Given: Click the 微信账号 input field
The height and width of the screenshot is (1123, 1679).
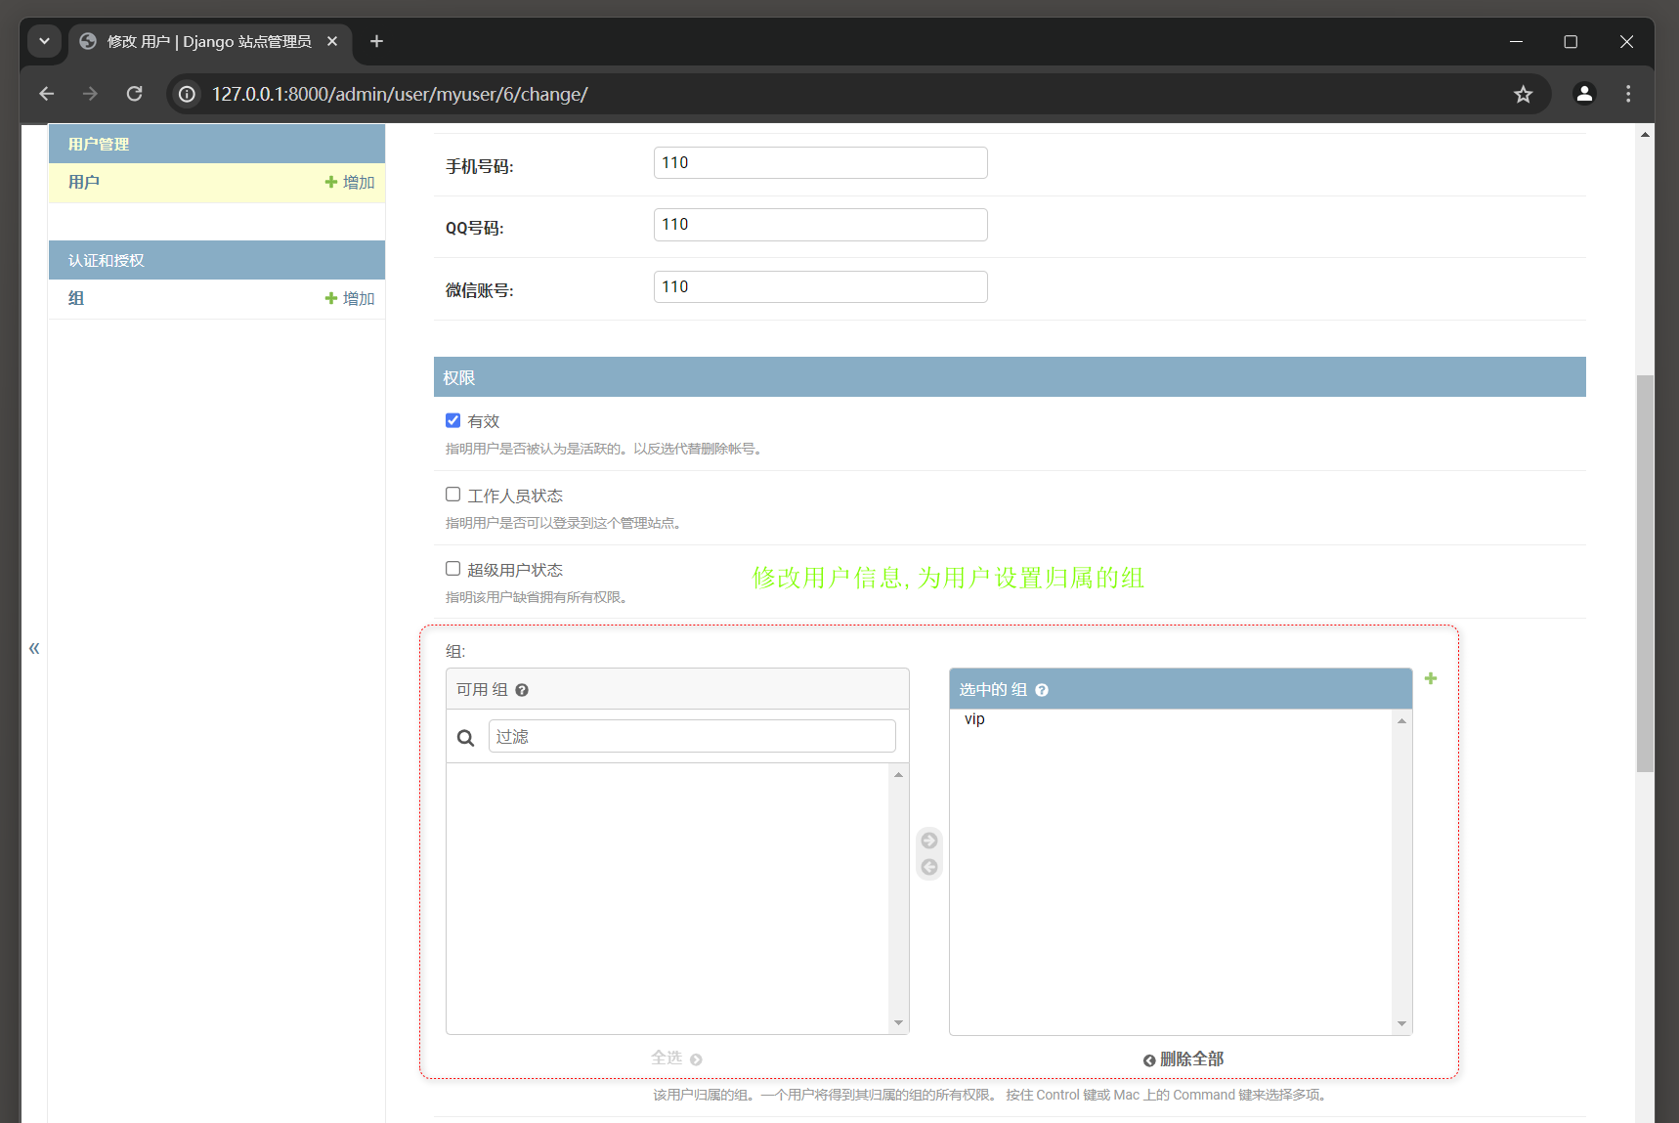Looking at the screenshot, I should coord(820,286).
